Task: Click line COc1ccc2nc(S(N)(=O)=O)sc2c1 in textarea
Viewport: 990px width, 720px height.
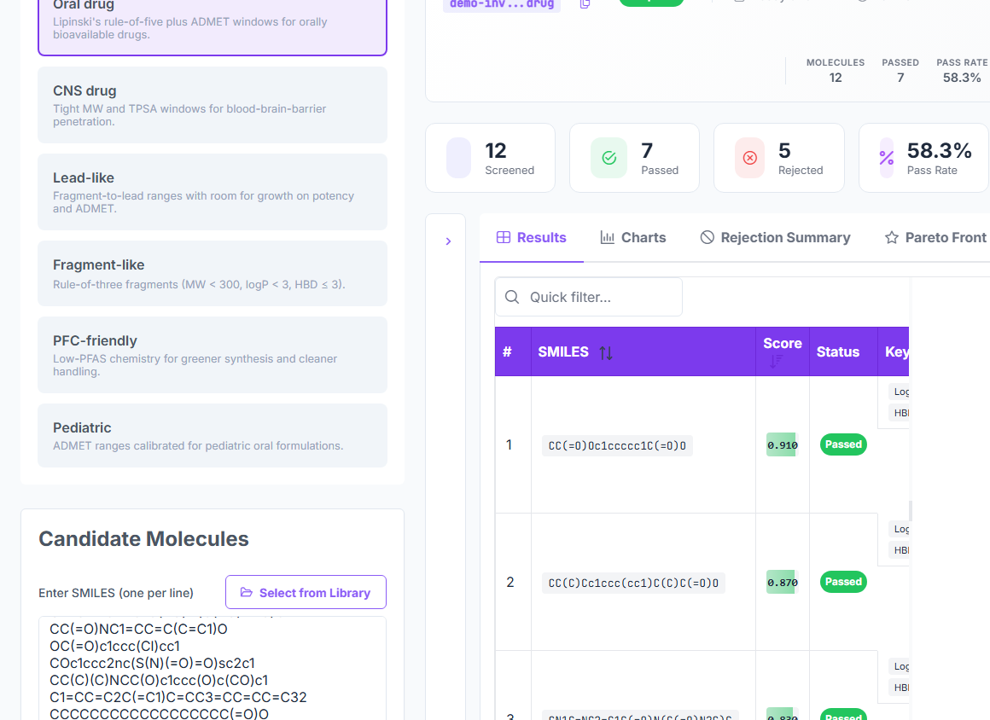Action: 152,663
